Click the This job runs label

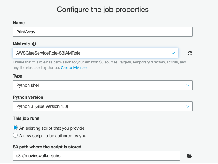(26, 118)
